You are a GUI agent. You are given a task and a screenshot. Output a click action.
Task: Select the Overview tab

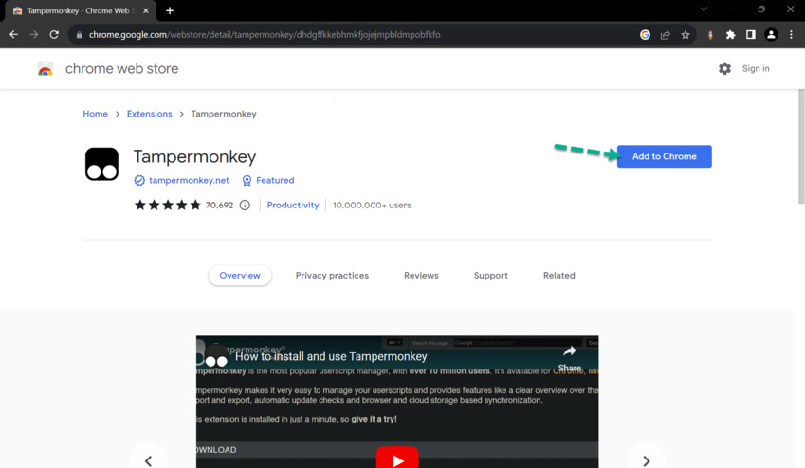tap(240, 276)
